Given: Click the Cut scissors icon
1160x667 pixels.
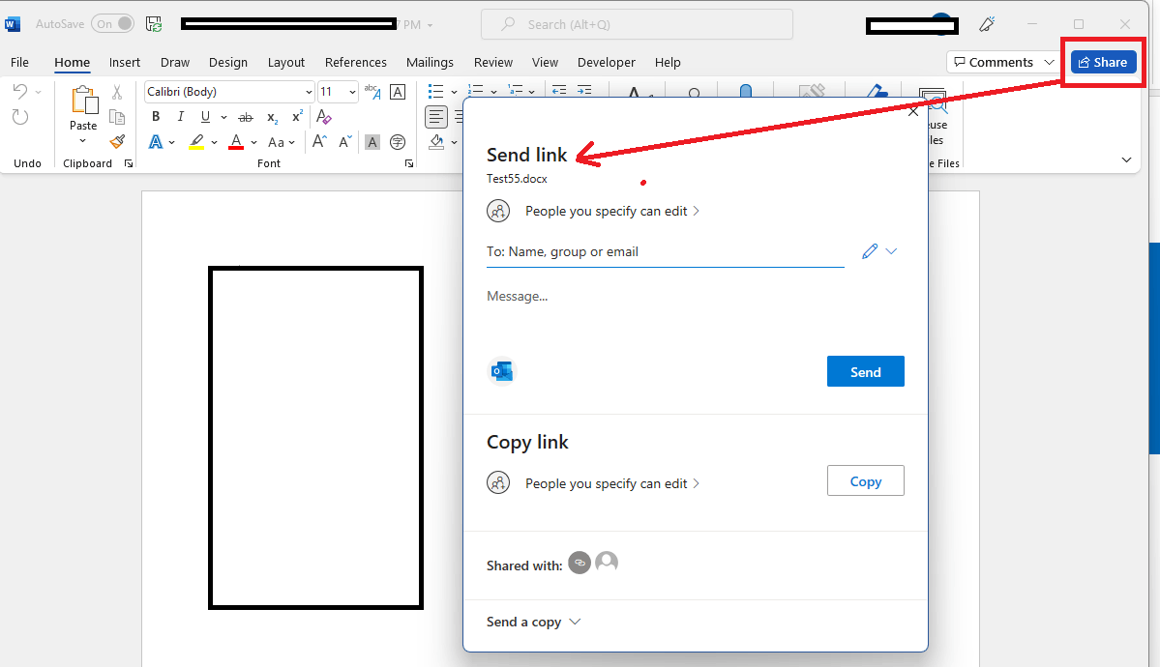Looking at the screenshot, I should pos(117,92).
